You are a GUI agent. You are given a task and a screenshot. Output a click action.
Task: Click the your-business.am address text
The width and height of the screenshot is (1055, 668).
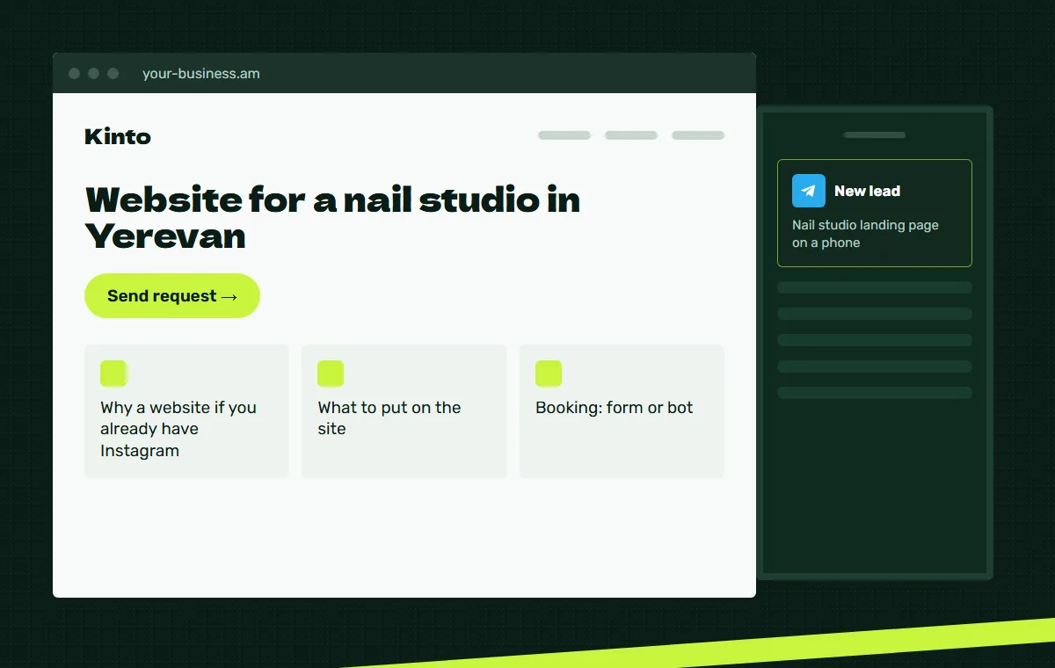pyautogui.click(x=201, y=74)
